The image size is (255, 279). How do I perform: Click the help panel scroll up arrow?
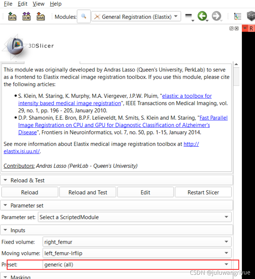236,64
